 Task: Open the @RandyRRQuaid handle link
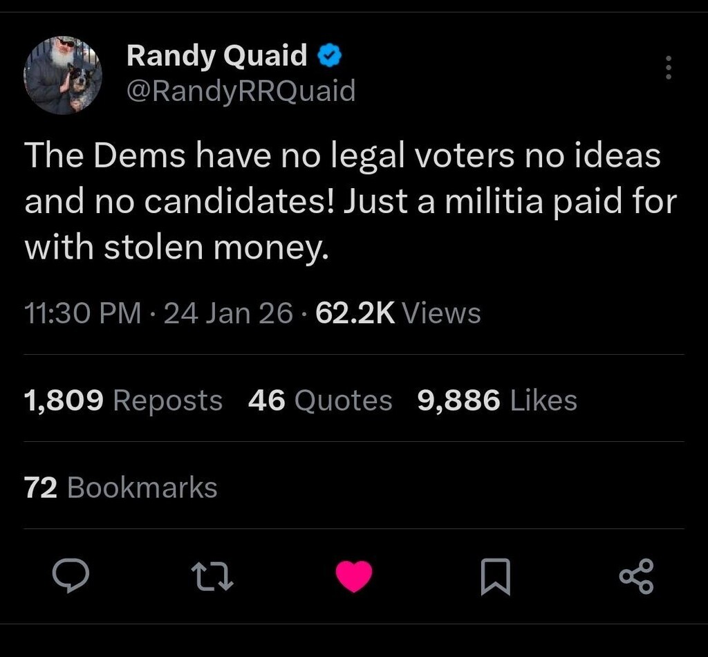[241, 91]
